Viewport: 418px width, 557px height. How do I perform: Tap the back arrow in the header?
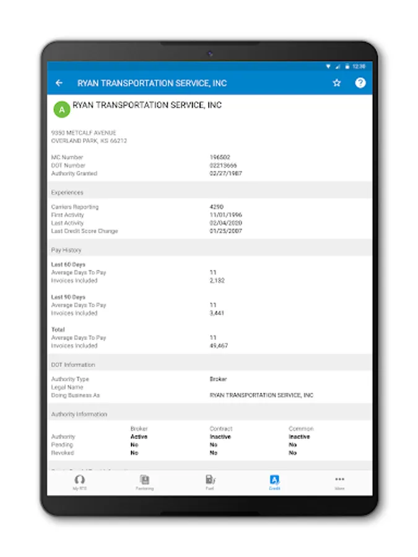tap(59, 83)
